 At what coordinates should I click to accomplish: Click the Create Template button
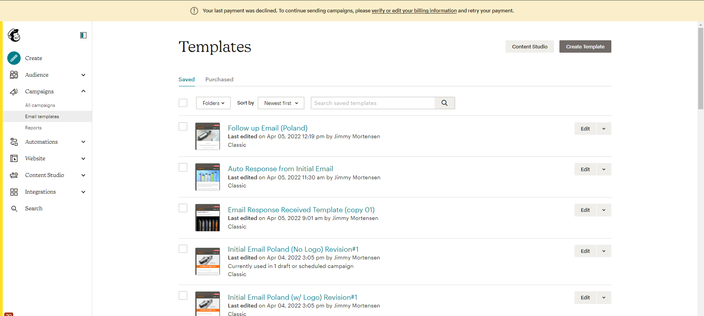pos(585,46)
